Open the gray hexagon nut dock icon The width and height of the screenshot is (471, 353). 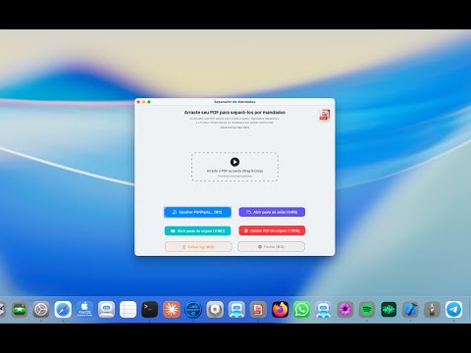[215, 309]
